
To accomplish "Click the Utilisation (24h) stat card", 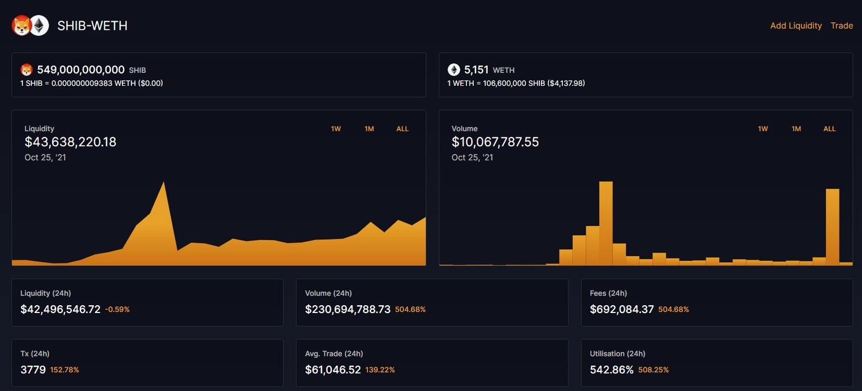I will click(x=716, y=362).
